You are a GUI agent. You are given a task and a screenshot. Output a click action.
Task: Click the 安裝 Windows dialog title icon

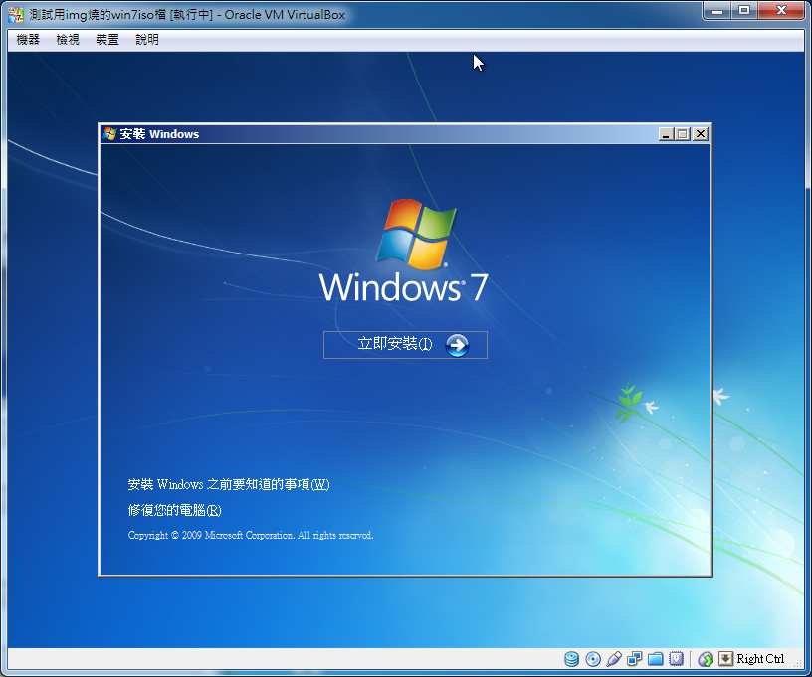(109, 134)
